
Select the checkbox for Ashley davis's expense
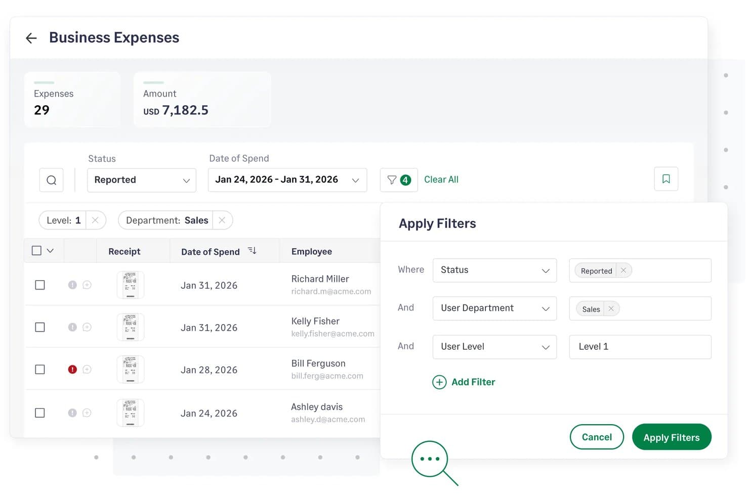[40, 413]
